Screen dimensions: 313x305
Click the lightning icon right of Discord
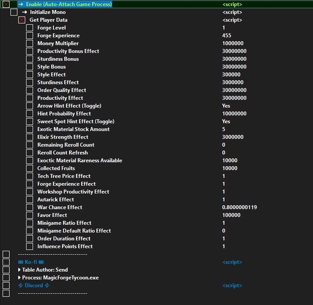pyautogui.click(x=47, y=285)
